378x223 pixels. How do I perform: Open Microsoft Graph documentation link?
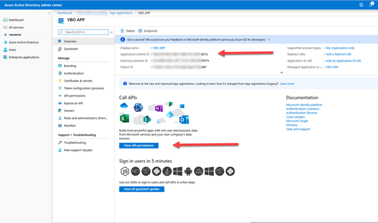(297, 121)
